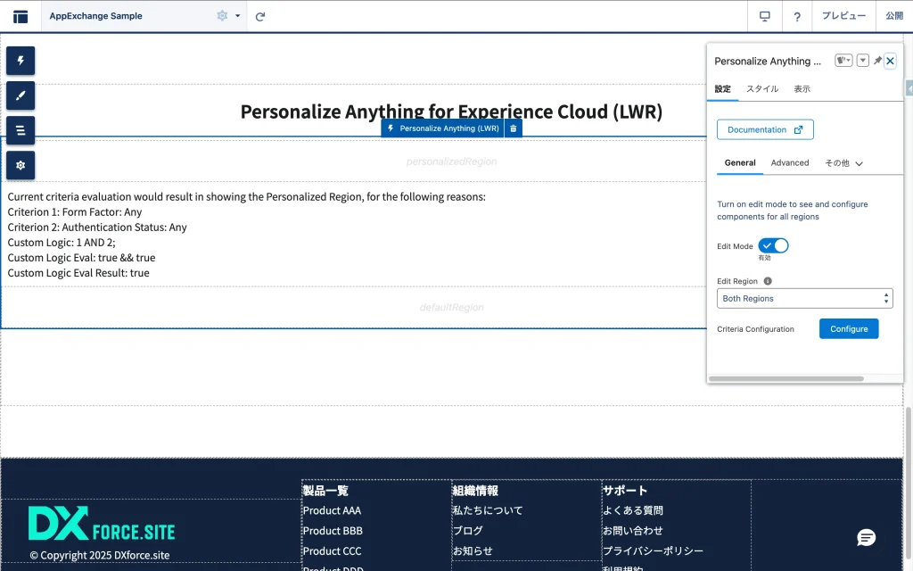The height and width of the screenshot is (571, 913).
Task: Toggle the Edit Mode switch off
Action: [x=773, y=245]
